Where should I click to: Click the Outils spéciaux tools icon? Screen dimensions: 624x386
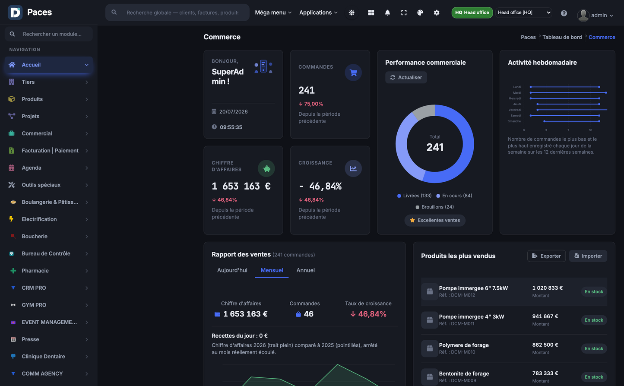(12, 185)
